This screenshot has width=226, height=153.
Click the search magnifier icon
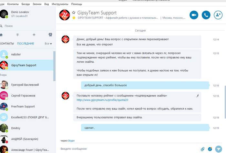click(x=1, y=26)
